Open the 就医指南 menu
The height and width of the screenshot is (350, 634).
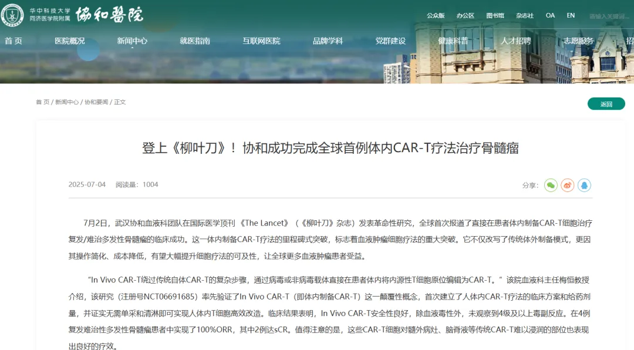195,41
